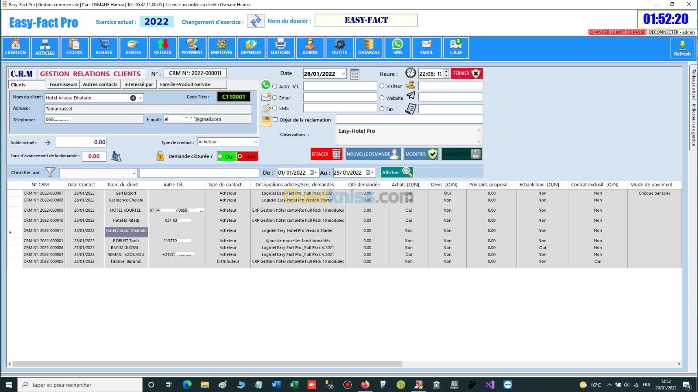The image size is (698, 392).
Task: Click the change exercice arrows icon
Action: [x=256, y=21]
